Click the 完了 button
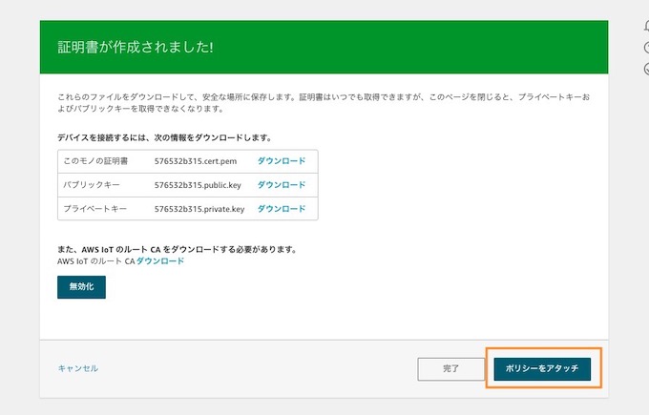Viewport: 649px width, 415px height. (x=450, y=368)
